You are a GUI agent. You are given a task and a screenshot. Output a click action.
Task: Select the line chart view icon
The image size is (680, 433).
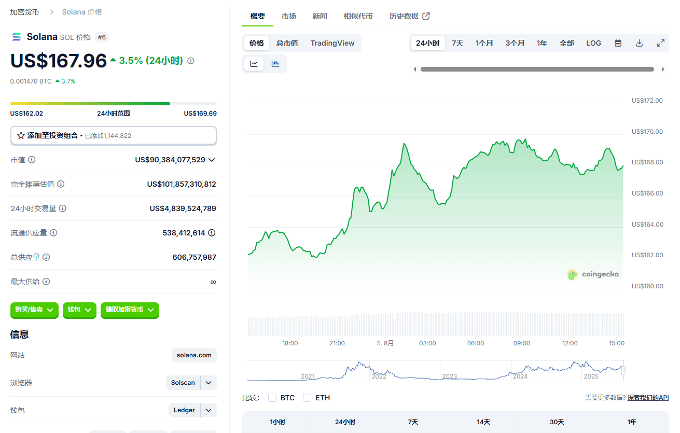254,64
